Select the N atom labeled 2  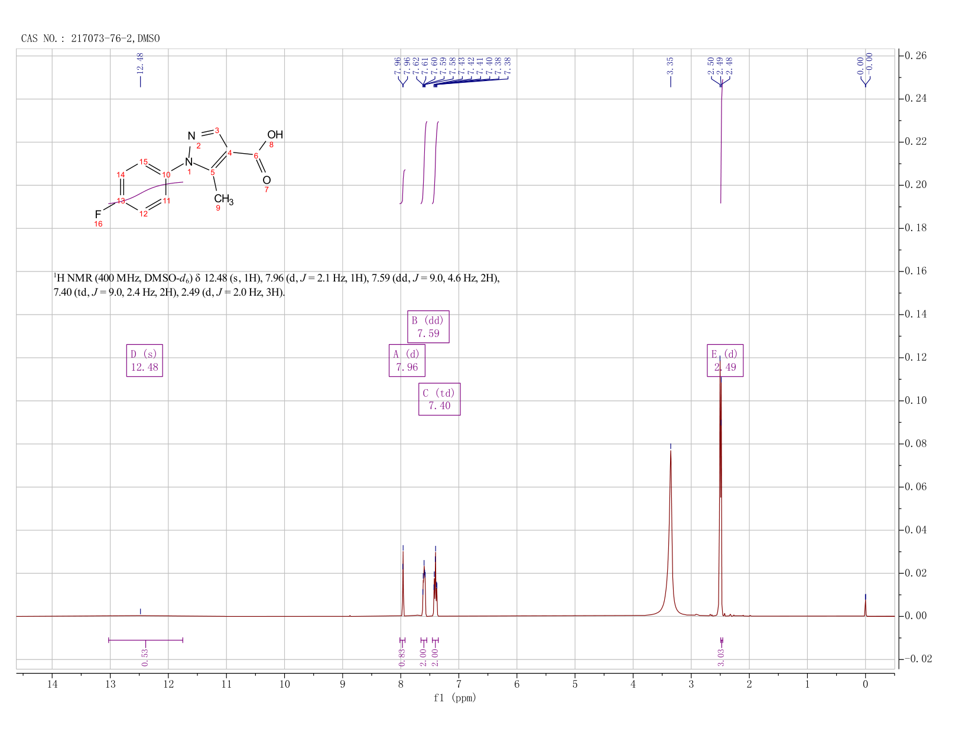tap(191, 137)
